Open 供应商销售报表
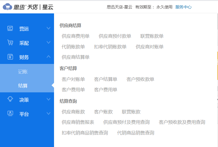218x147 pixels. pos(78,122)
